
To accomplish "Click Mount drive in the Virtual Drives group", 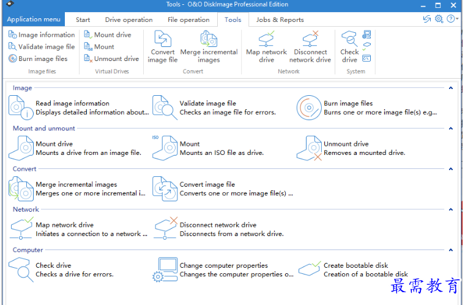I will point(107,35).
